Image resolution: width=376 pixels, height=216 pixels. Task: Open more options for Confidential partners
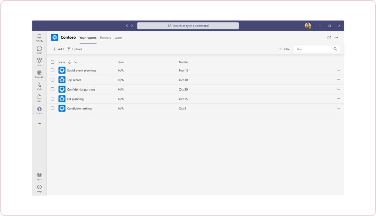(x=338, y=89)
